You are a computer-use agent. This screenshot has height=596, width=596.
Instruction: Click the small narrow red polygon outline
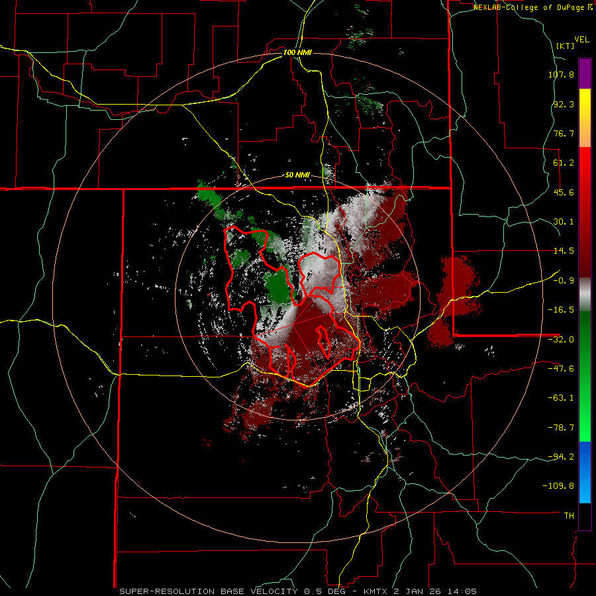324,342
